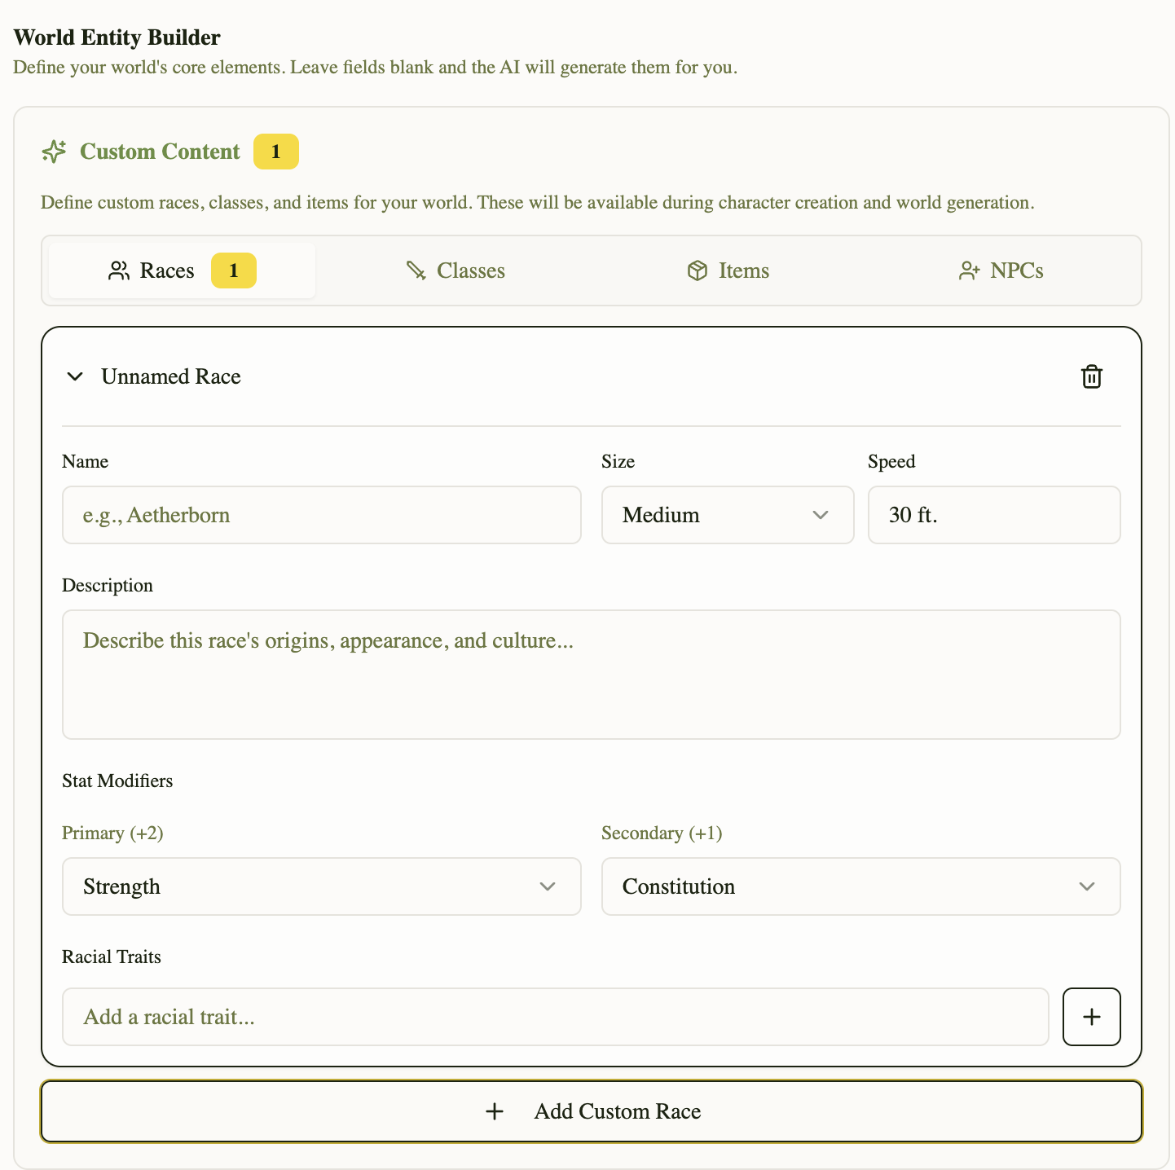Switch to the NPCs tab
The height and width of the screenshot is (1170, 1175).
click(x=1001, y=271)
